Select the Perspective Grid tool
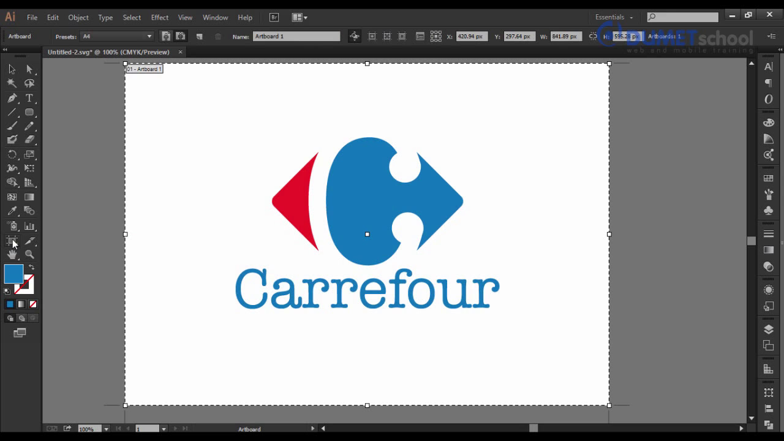Image resolution: width=784 pixels, height=441 pixels. tap(29, 183)
